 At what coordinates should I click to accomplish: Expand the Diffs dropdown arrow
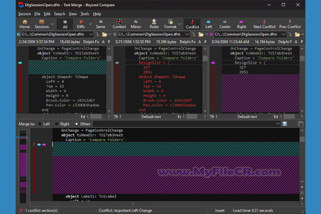point(90,24)
